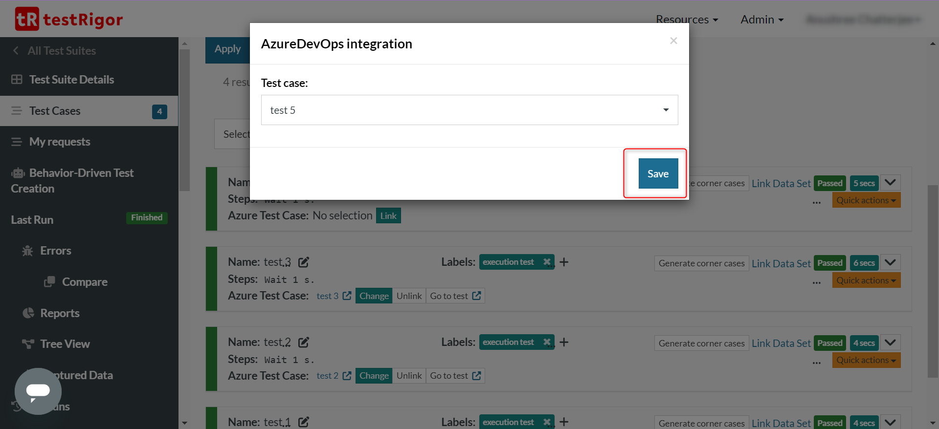The image size is (939, 429).
Task: Click Link button for Azure Test Case
Action: [x=388, y=216]
